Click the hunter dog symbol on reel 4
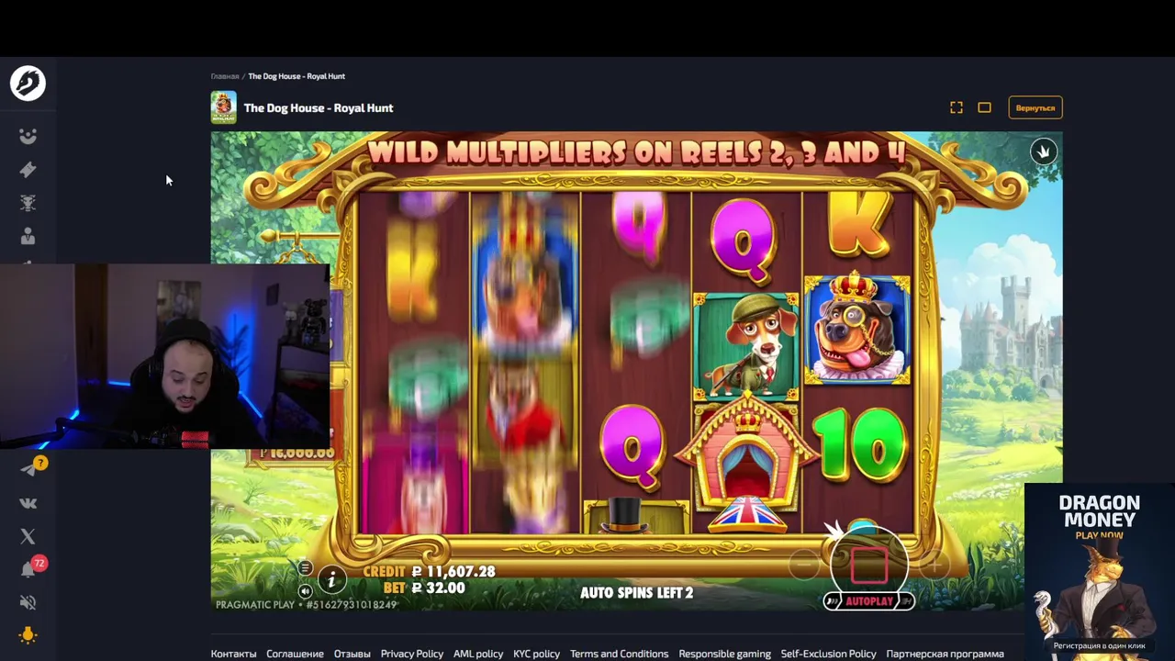This screenshot has height=661, width=1175. [745, 347]
